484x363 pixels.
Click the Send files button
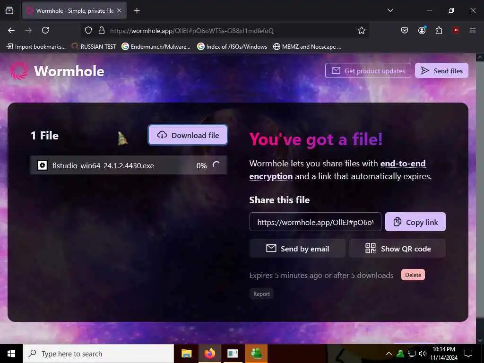tap(441, 71)
